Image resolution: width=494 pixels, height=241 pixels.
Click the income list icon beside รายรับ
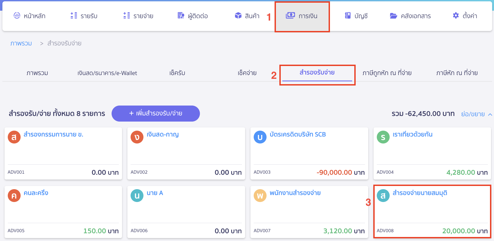click(74, 15)
